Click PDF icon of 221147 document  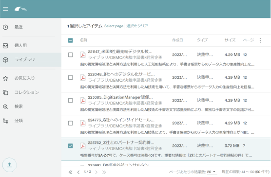[83, 55]
